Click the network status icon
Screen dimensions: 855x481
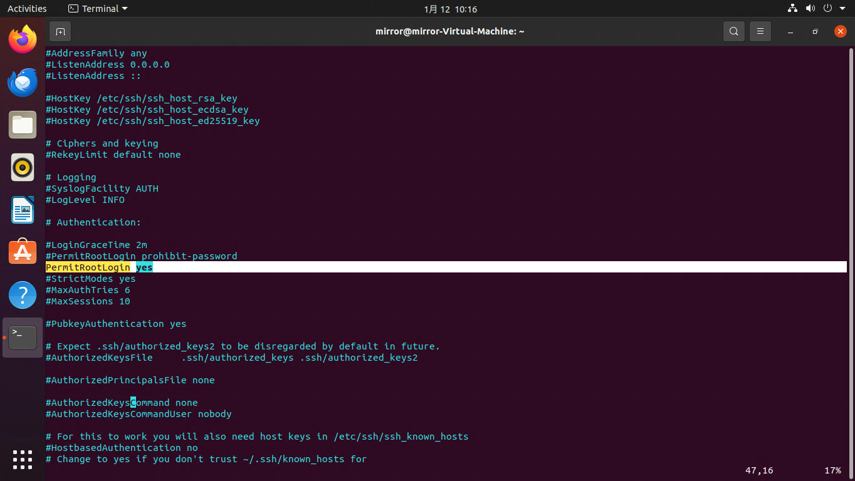click(793, 9)
